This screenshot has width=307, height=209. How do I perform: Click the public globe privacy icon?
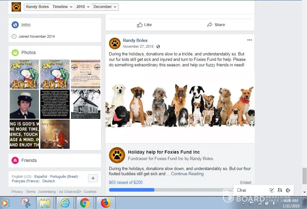[x=158, y=47]
